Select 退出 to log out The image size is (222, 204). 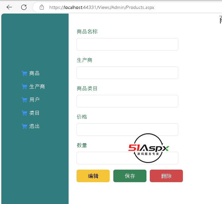[34, 126]
